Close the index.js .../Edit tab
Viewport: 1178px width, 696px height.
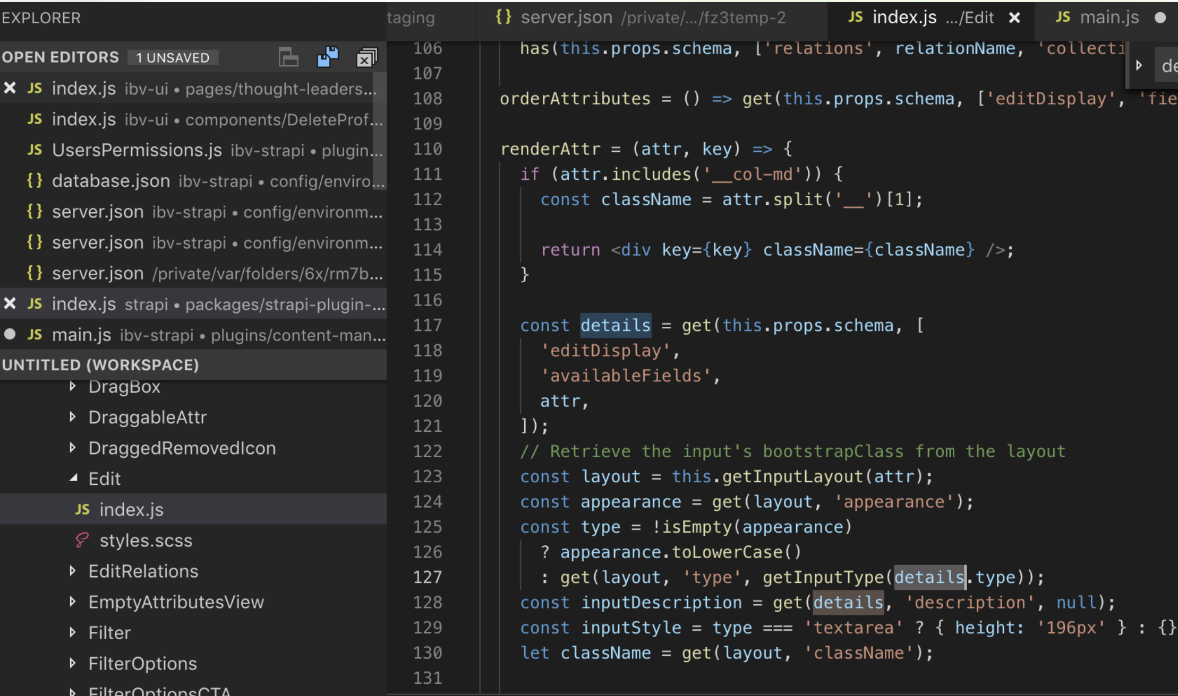(1014, 18)
